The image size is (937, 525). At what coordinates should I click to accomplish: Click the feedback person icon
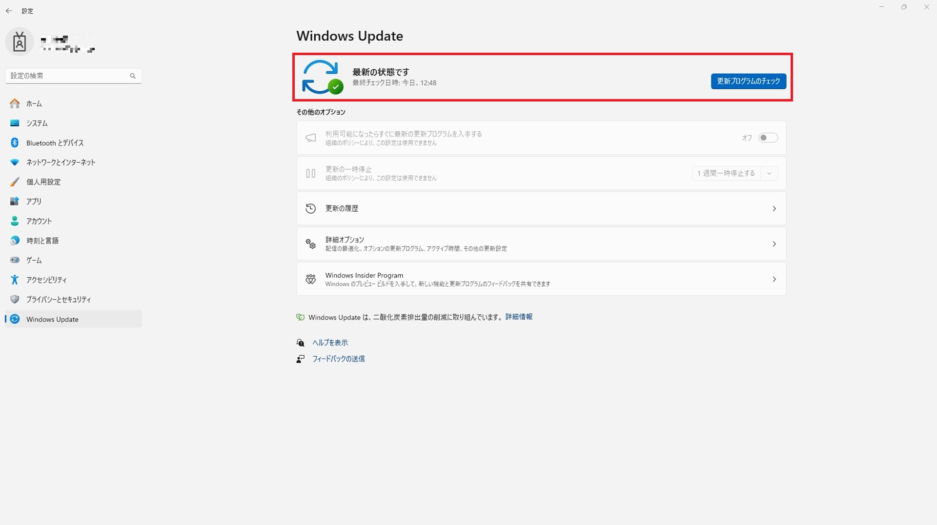301,359
